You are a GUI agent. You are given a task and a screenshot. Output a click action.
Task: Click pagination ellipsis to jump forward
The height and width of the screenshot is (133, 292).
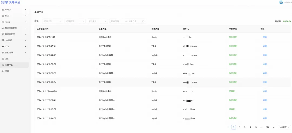tap(261, 127)
